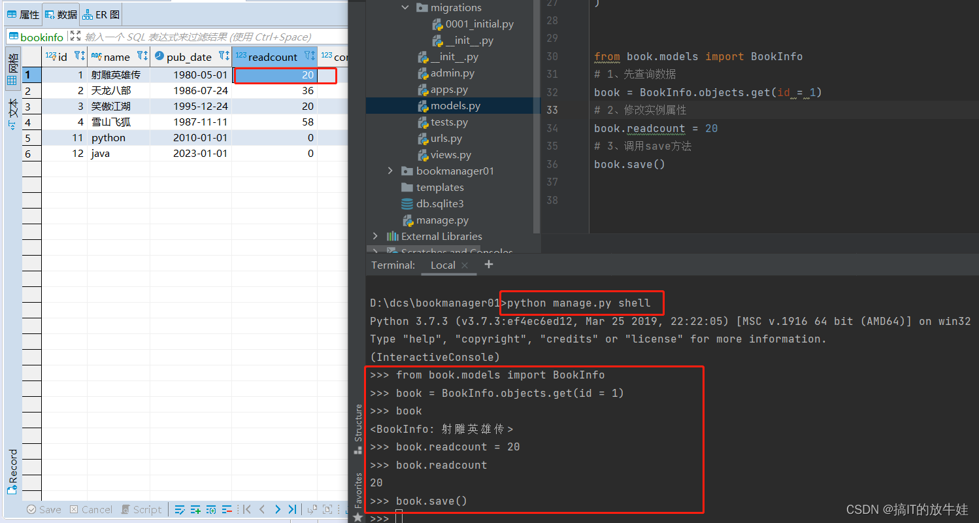
Task: Add a new terminal session with plus icon
Action: tap(489, 264)
